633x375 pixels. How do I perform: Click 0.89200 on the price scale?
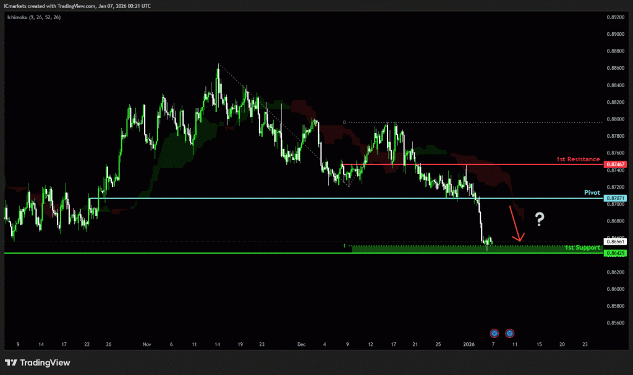coord(615,17)
